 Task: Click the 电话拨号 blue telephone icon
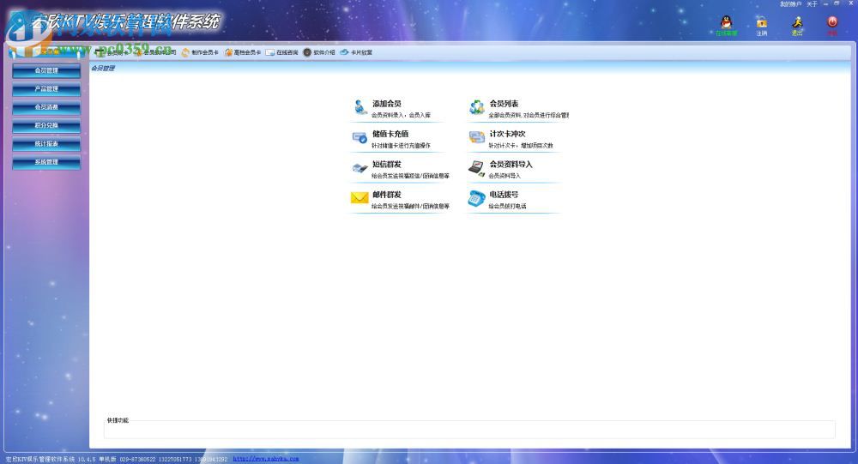pos(476,198)
